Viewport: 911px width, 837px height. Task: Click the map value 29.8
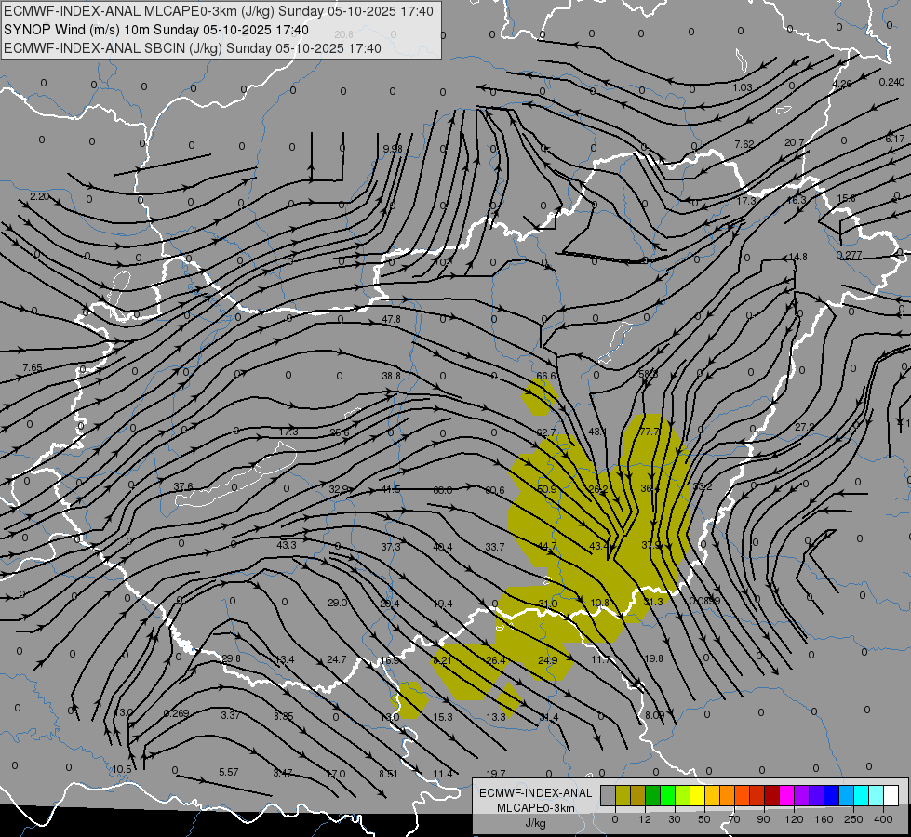click(231, 658)
